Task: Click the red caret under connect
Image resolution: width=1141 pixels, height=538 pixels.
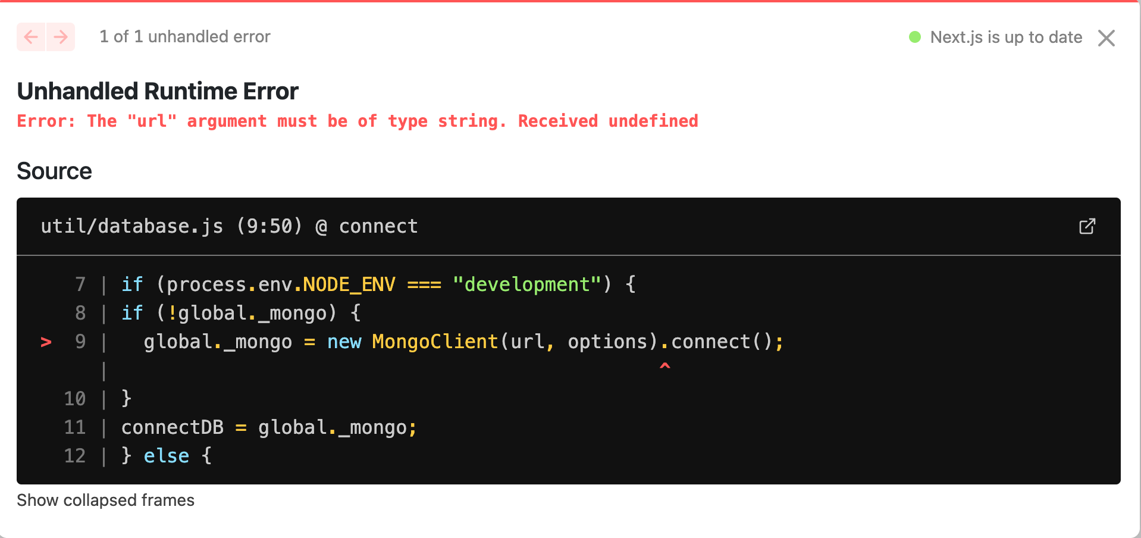Action: click(x=665, y=366)
